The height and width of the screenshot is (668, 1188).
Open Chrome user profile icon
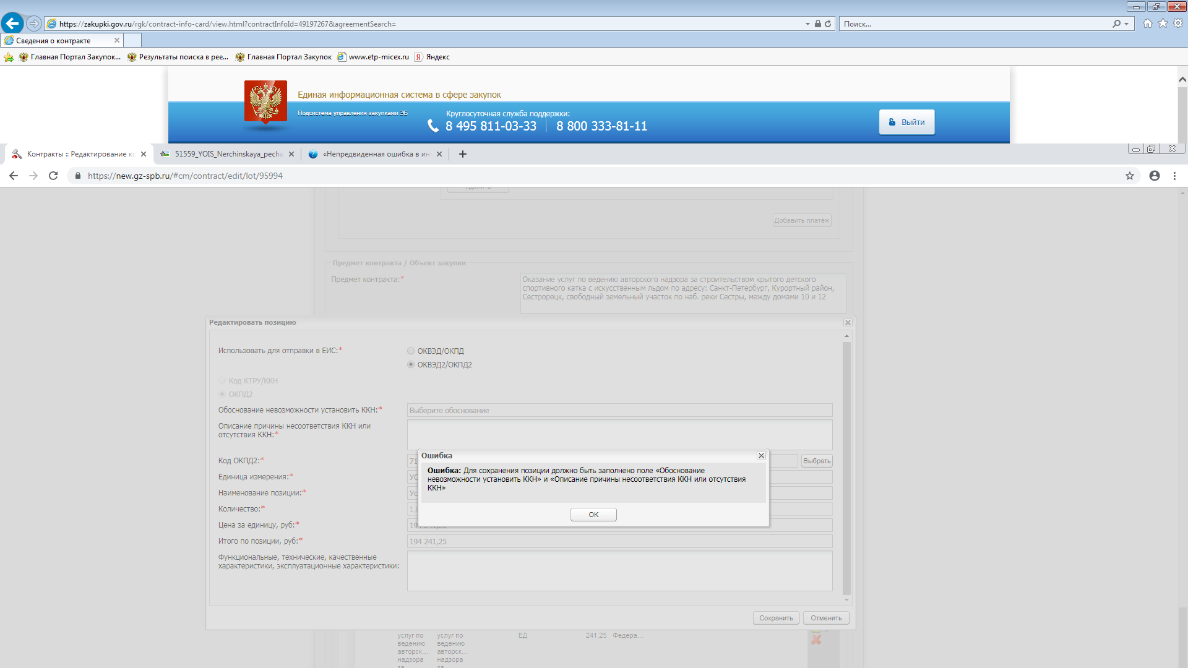point(1155,176)
